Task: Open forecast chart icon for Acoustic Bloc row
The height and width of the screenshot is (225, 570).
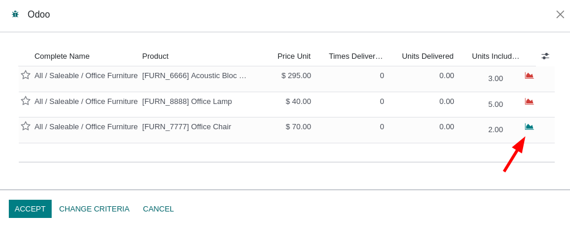Action: (x=529, y=76)
